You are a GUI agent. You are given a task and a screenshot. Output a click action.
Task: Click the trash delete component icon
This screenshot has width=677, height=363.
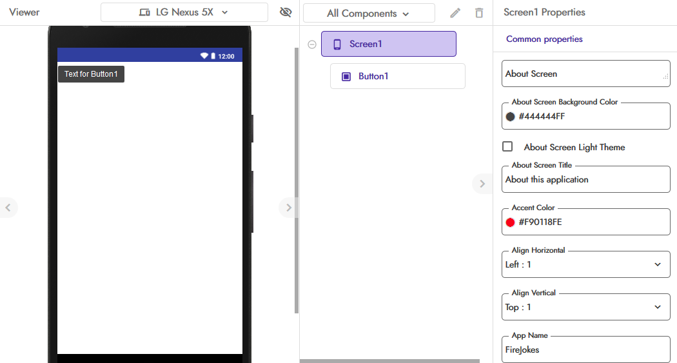tap(479, 13)
